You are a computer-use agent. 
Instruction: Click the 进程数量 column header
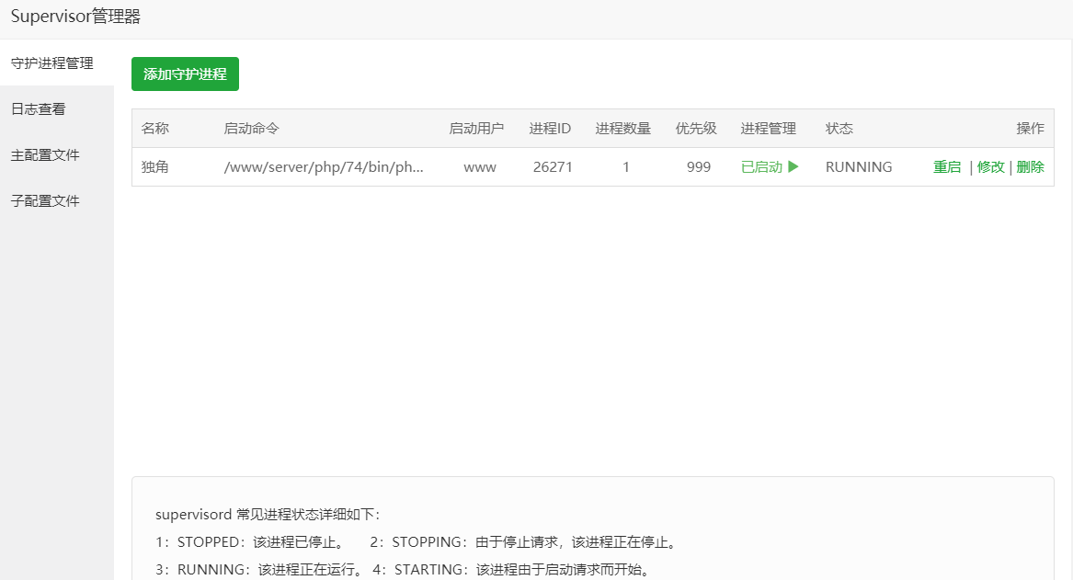point(622,129)
